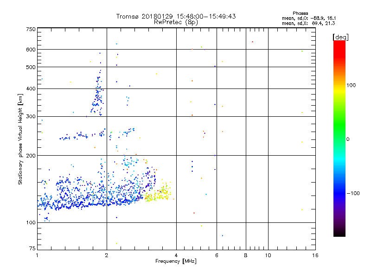Click the x-axis tick label '16'
This screenshot has width=371, height=278.
[315, 255]
